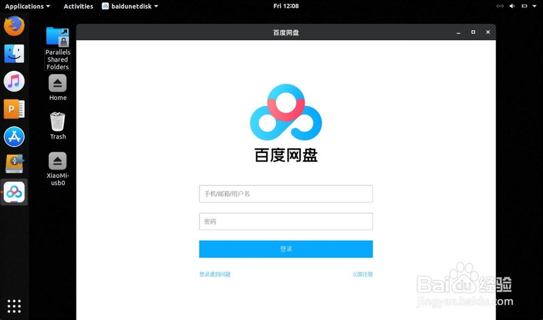Click Activities in the top bar
The image size is (543, 320).
pos(78,6)
